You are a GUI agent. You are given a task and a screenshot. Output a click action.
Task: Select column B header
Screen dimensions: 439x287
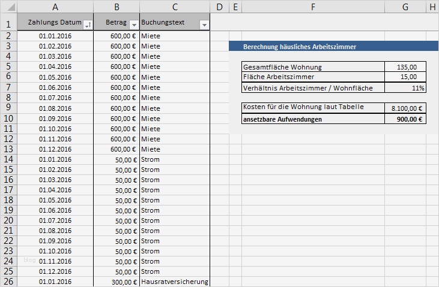click(x=117, y=7)
